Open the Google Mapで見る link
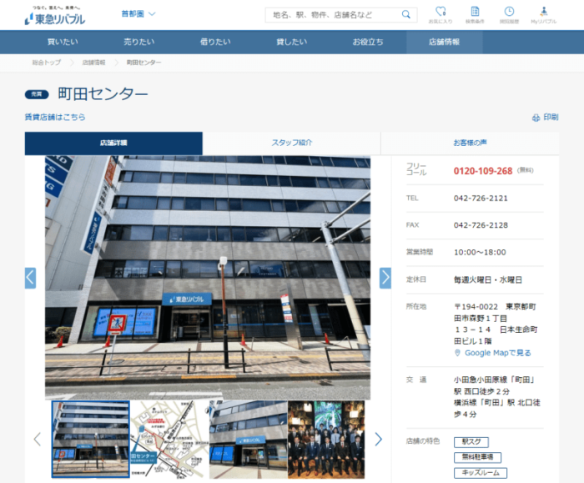This screenshot has height=483, width=584. click(x=497, y=353)
